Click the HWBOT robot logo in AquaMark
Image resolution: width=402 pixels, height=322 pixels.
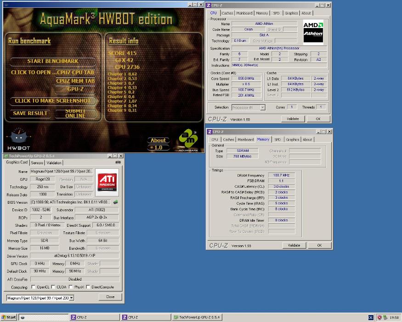click(18, 139)
